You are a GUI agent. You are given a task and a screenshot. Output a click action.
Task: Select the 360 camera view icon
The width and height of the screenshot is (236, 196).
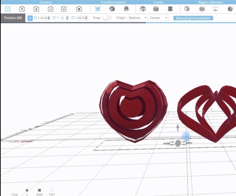(x=8, y=9)
